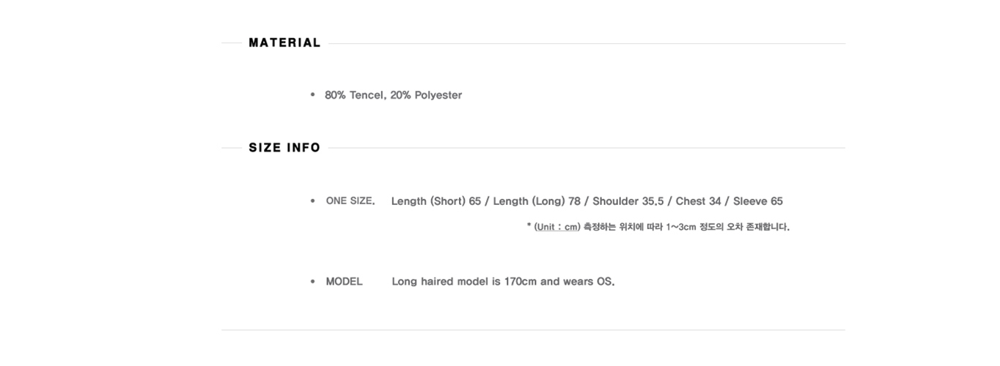The width and height of the screenshot is (1000, 366).
Task: Click the MODEL label
Action: (x=344, y=282)
